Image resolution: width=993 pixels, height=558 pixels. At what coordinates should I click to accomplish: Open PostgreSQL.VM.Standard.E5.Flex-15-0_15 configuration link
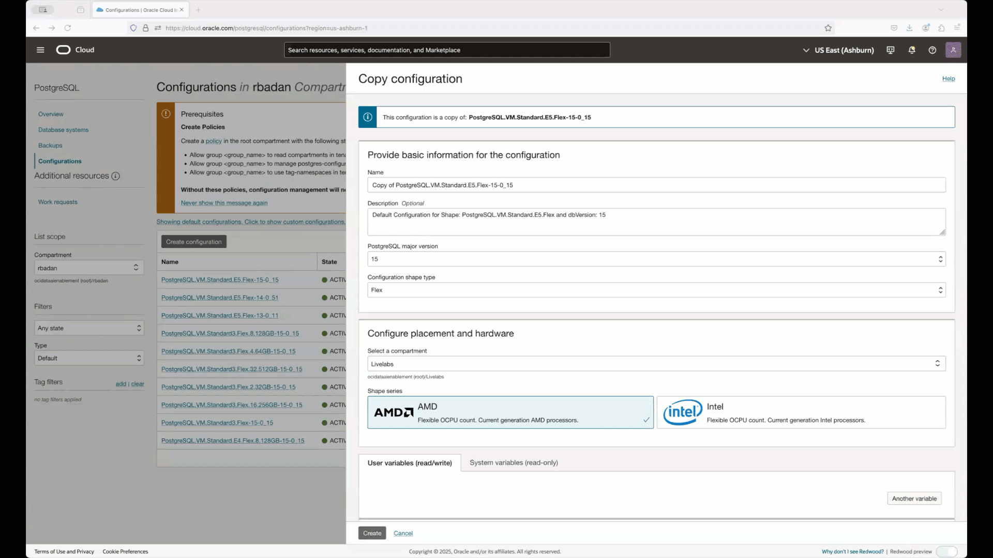(220, 280)
